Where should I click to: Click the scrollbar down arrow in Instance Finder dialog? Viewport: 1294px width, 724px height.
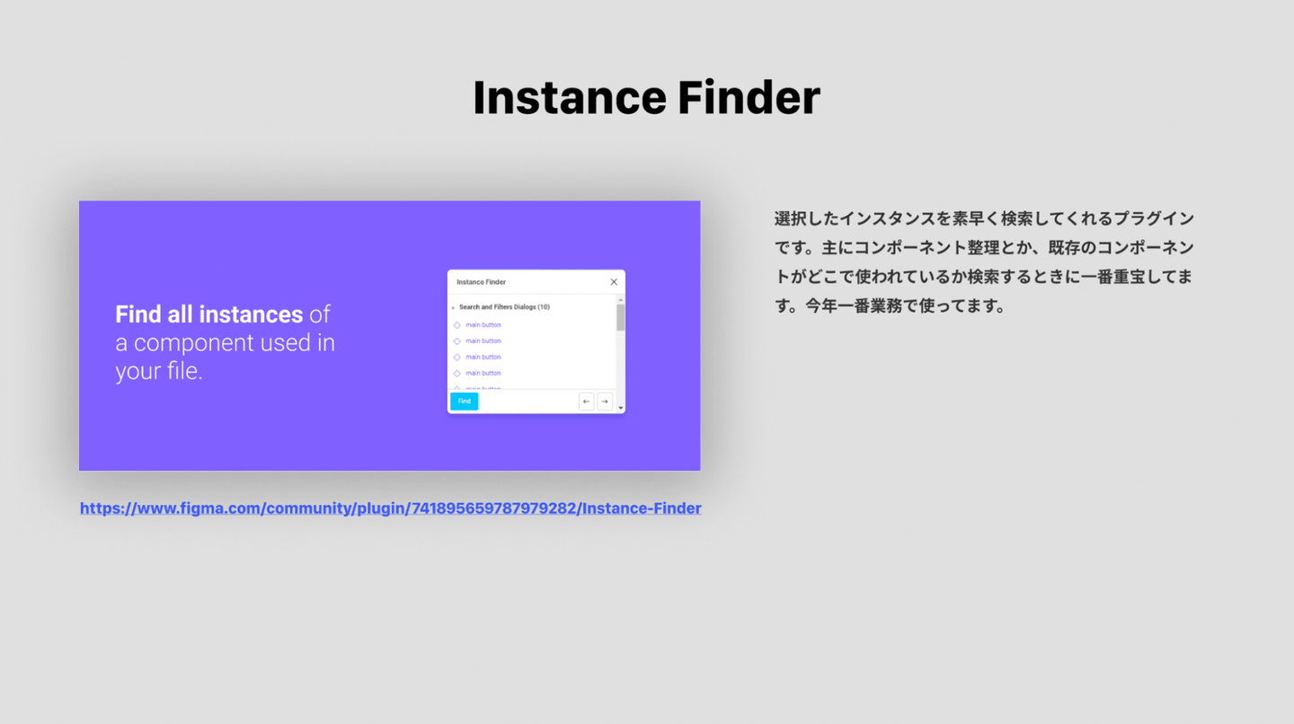(x=620, y=408)
